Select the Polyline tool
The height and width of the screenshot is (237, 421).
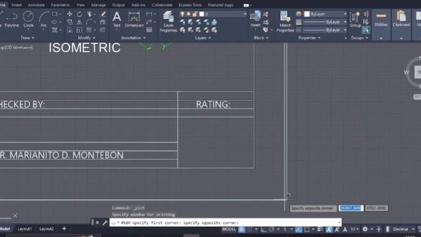click(12, 19)
